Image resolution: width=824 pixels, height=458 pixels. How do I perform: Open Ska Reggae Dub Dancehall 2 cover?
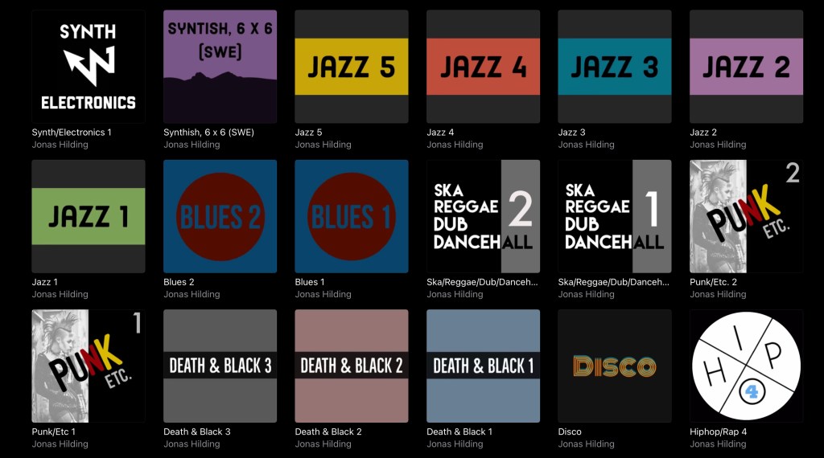click(x=483, y=216)
